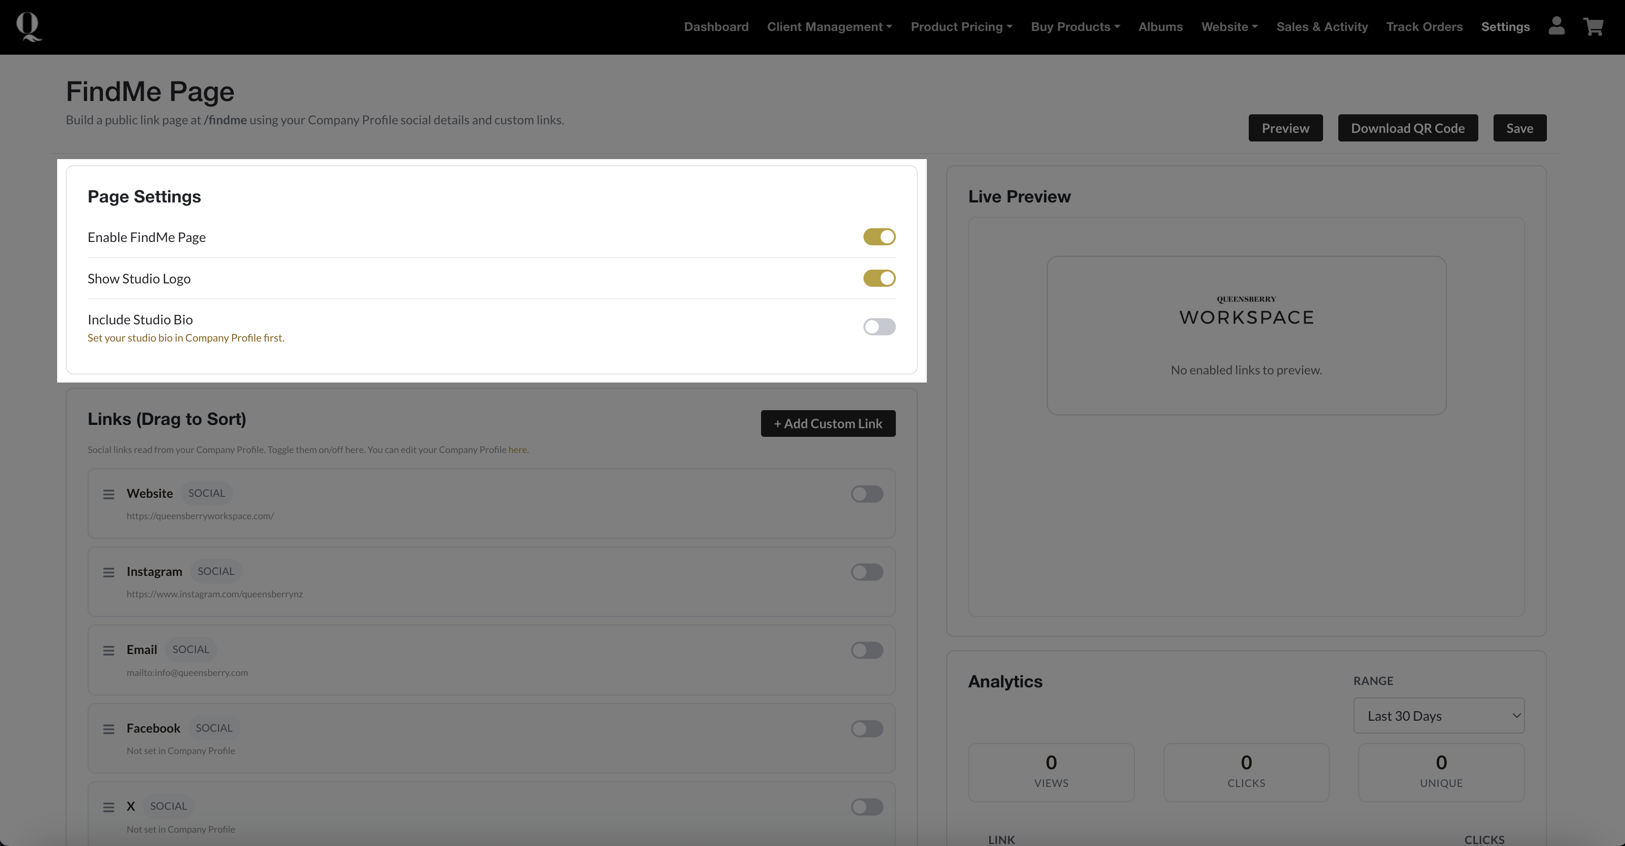This screenshot has height=846, width=1625.
Task: Follow the 'here' Company Profile link
Action: (x=517, y=450)
